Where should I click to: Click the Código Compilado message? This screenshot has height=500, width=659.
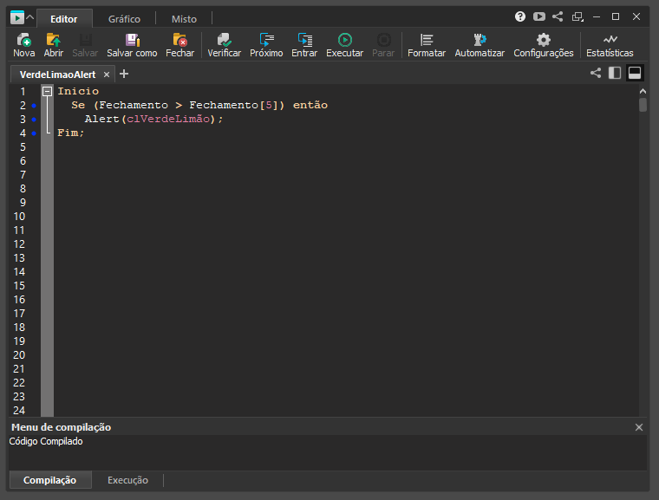46,441
